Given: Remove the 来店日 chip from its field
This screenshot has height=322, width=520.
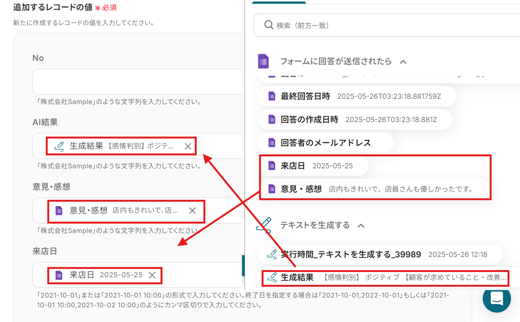Looking at the screenshot, I should (x=152, y=275).
